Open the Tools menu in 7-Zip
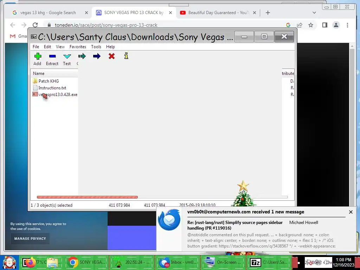Viewport: 360px width, 270px height. (96, 47)
